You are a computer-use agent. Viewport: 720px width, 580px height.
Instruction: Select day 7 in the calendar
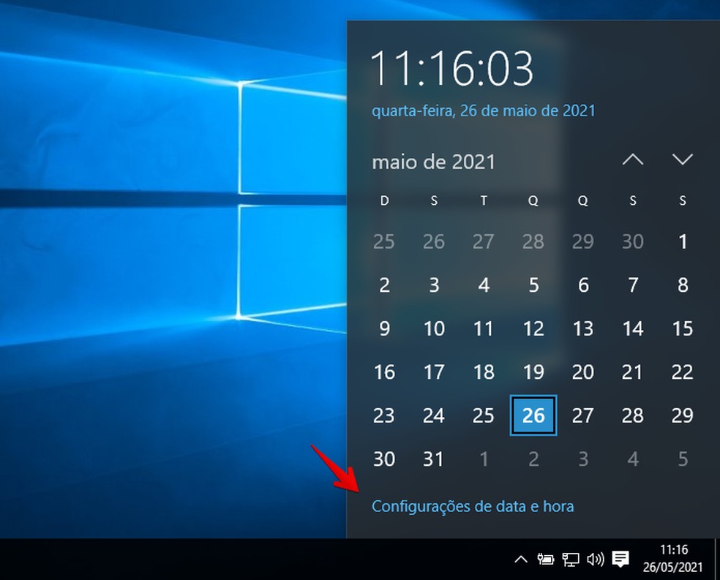(633, 285)
